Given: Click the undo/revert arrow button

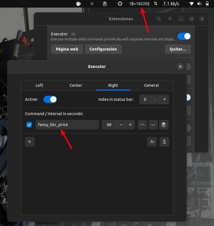Looking at the screenshot, I should click(x=152, y=142).
